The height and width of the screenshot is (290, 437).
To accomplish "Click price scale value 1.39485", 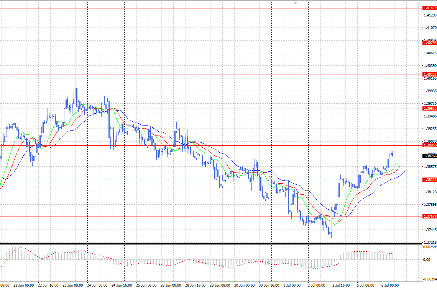I will 430,116.
